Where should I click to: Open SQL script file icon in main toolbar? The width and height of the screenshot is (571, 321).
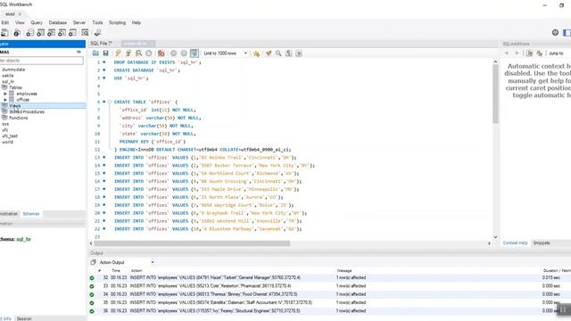(4, 33)
